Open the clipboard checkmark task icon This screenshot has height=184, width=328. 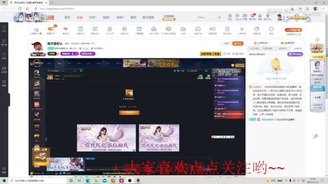[x=80, y=29]
